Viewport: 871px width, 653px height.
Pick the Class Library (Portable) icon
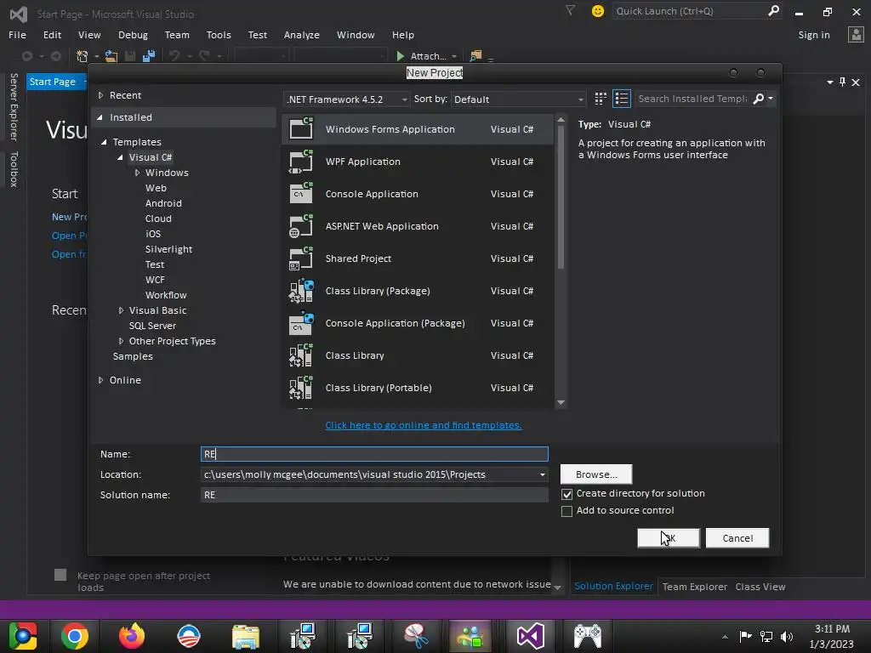[301, 388]
